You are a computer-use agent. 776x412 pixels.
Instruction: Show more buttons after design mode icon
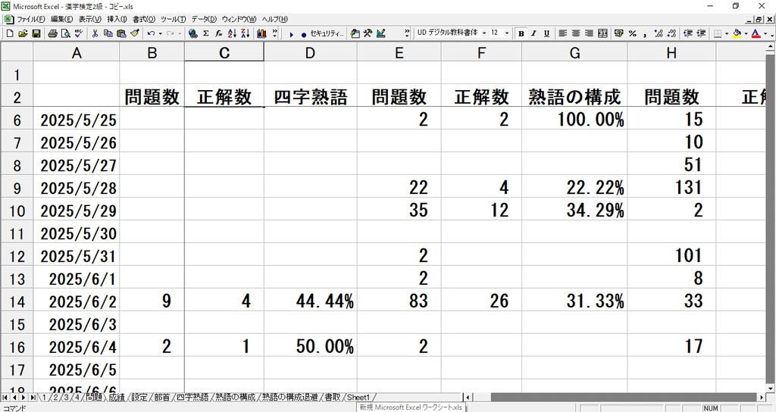(407, 33)
